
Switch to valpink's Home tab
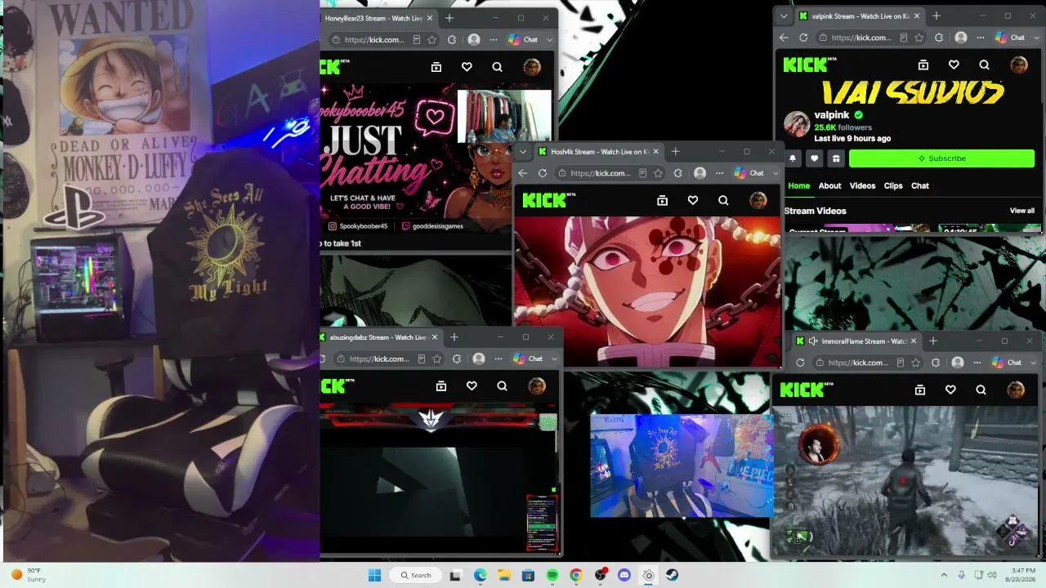tap(799, 185)
